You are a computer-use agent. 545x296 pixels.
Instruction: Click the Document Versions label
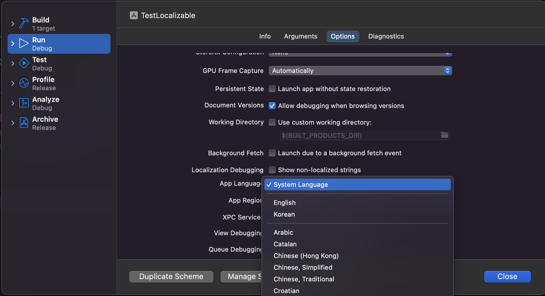(234, 105)
